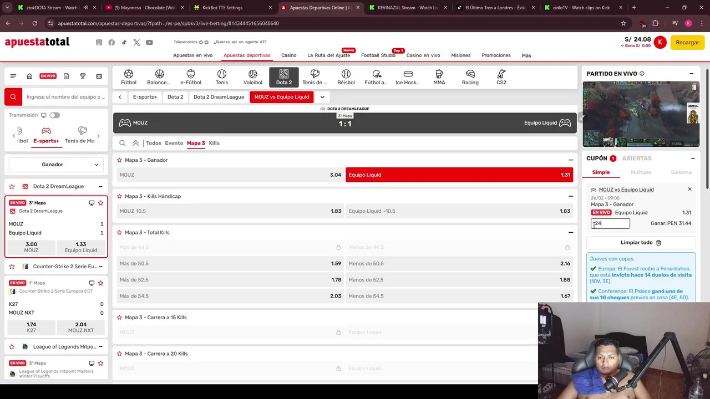Image resolution: width=710 pixels, height=399 pixels.
Task: Favorite the Counter-Strike 2 Serie Europea league star
Action: (12, 267)
